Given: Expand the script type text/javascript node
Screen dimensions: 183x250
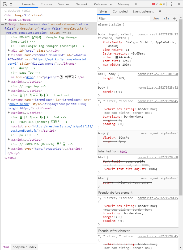Looking at the screenshot, I should pyautogui.click(x=9, y=148).
